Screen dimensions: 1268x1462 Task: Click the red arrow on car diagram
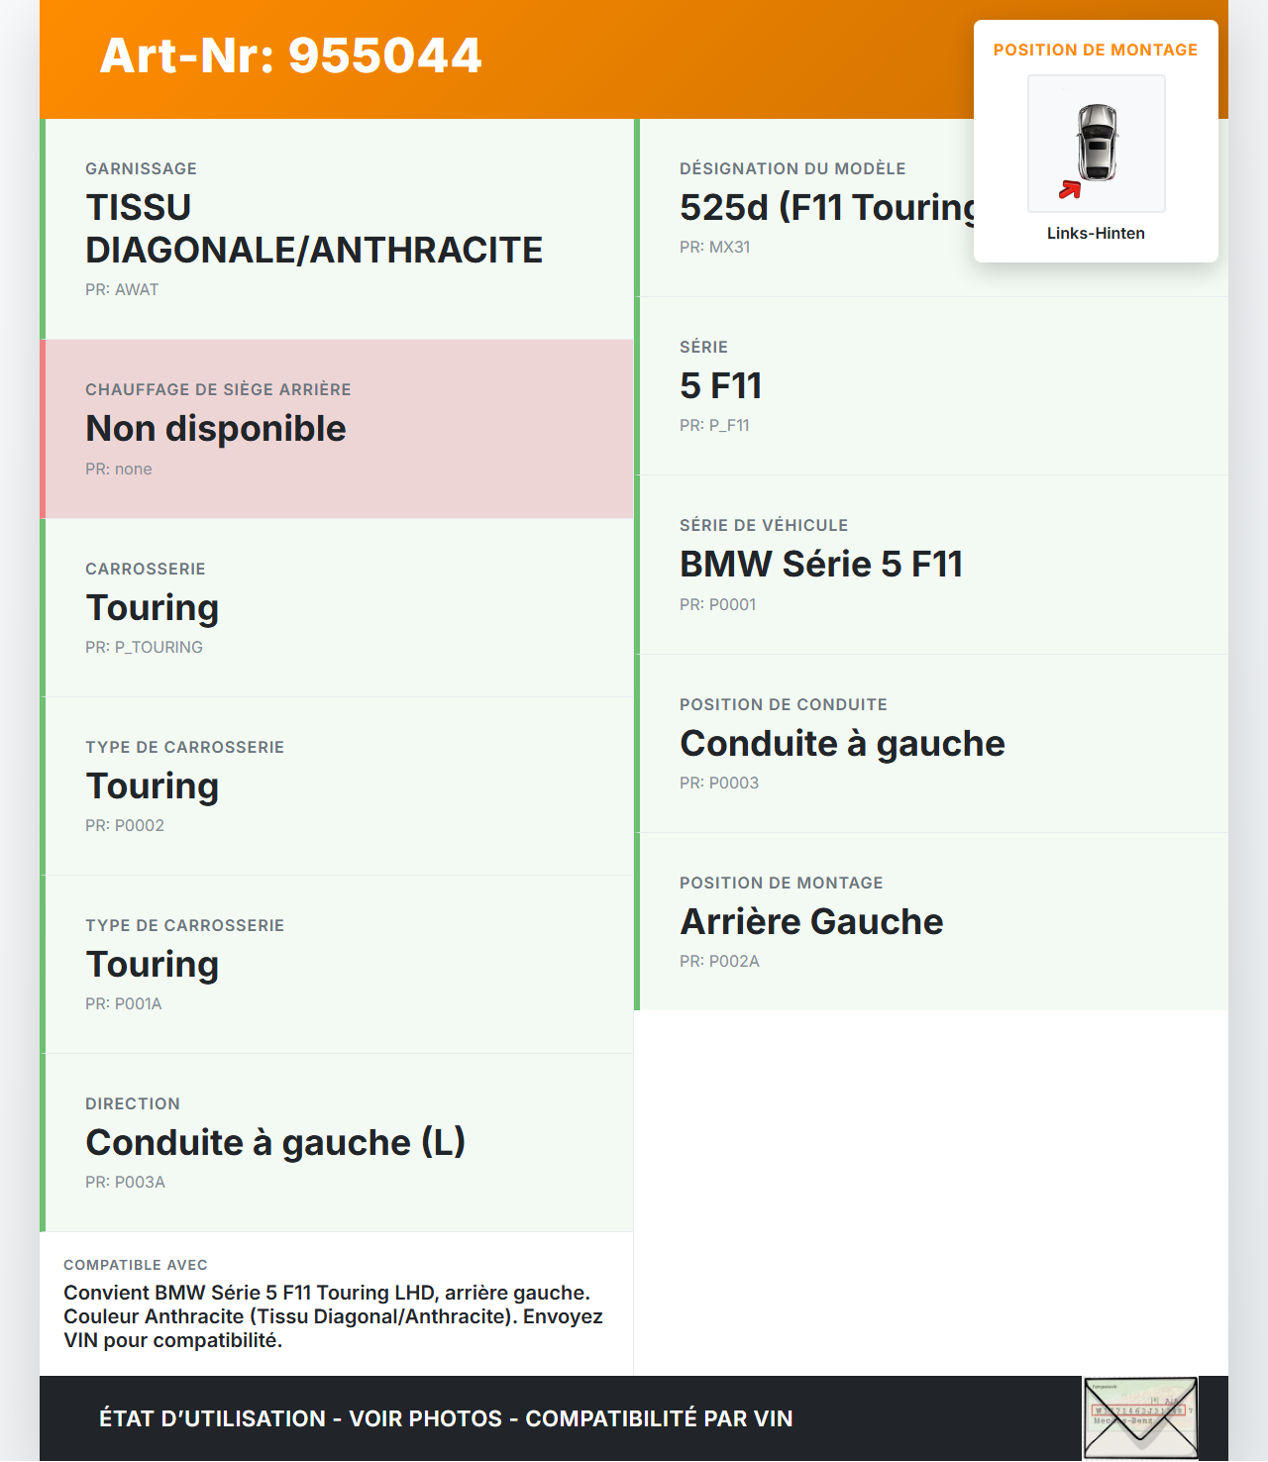[1070, 189]
